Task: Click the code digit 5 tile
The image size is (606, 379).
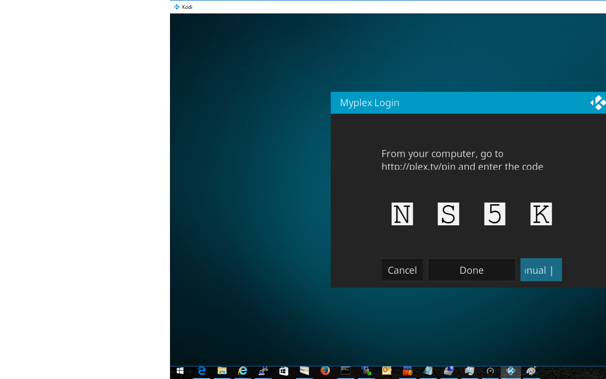Action: (x=494, y=214)
